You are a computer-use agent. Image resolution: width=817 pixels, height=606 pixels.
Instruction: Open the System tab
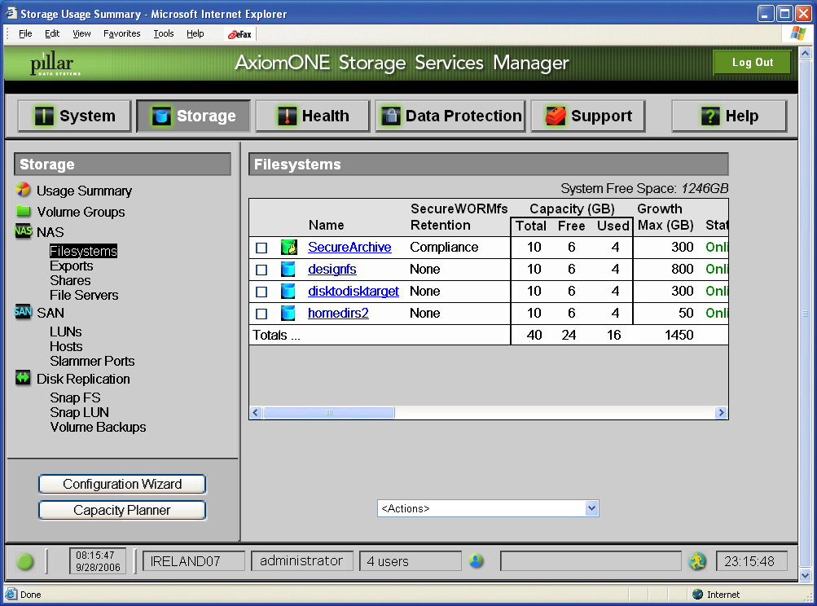(74, 116)
